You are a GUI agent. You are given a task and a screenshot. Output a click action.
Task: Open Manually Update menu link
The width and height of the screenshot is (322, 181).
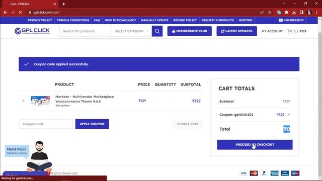(x=154, y=20)
